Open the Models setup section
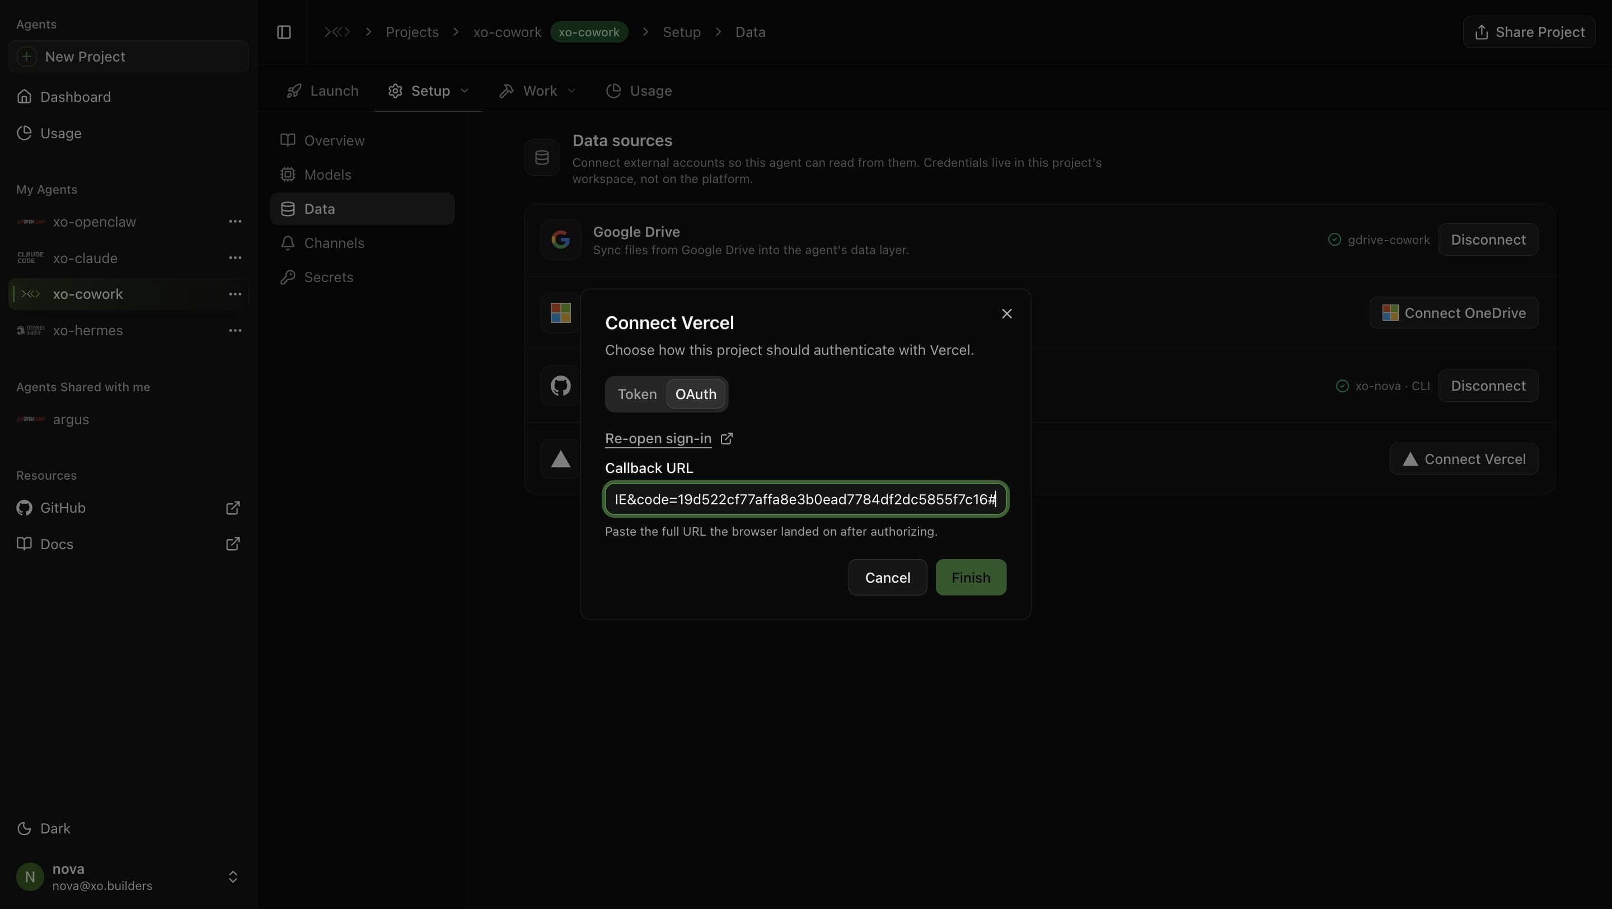Image resolution: width=1612 pixels, height=909 pixels. (x=362, y=175)
